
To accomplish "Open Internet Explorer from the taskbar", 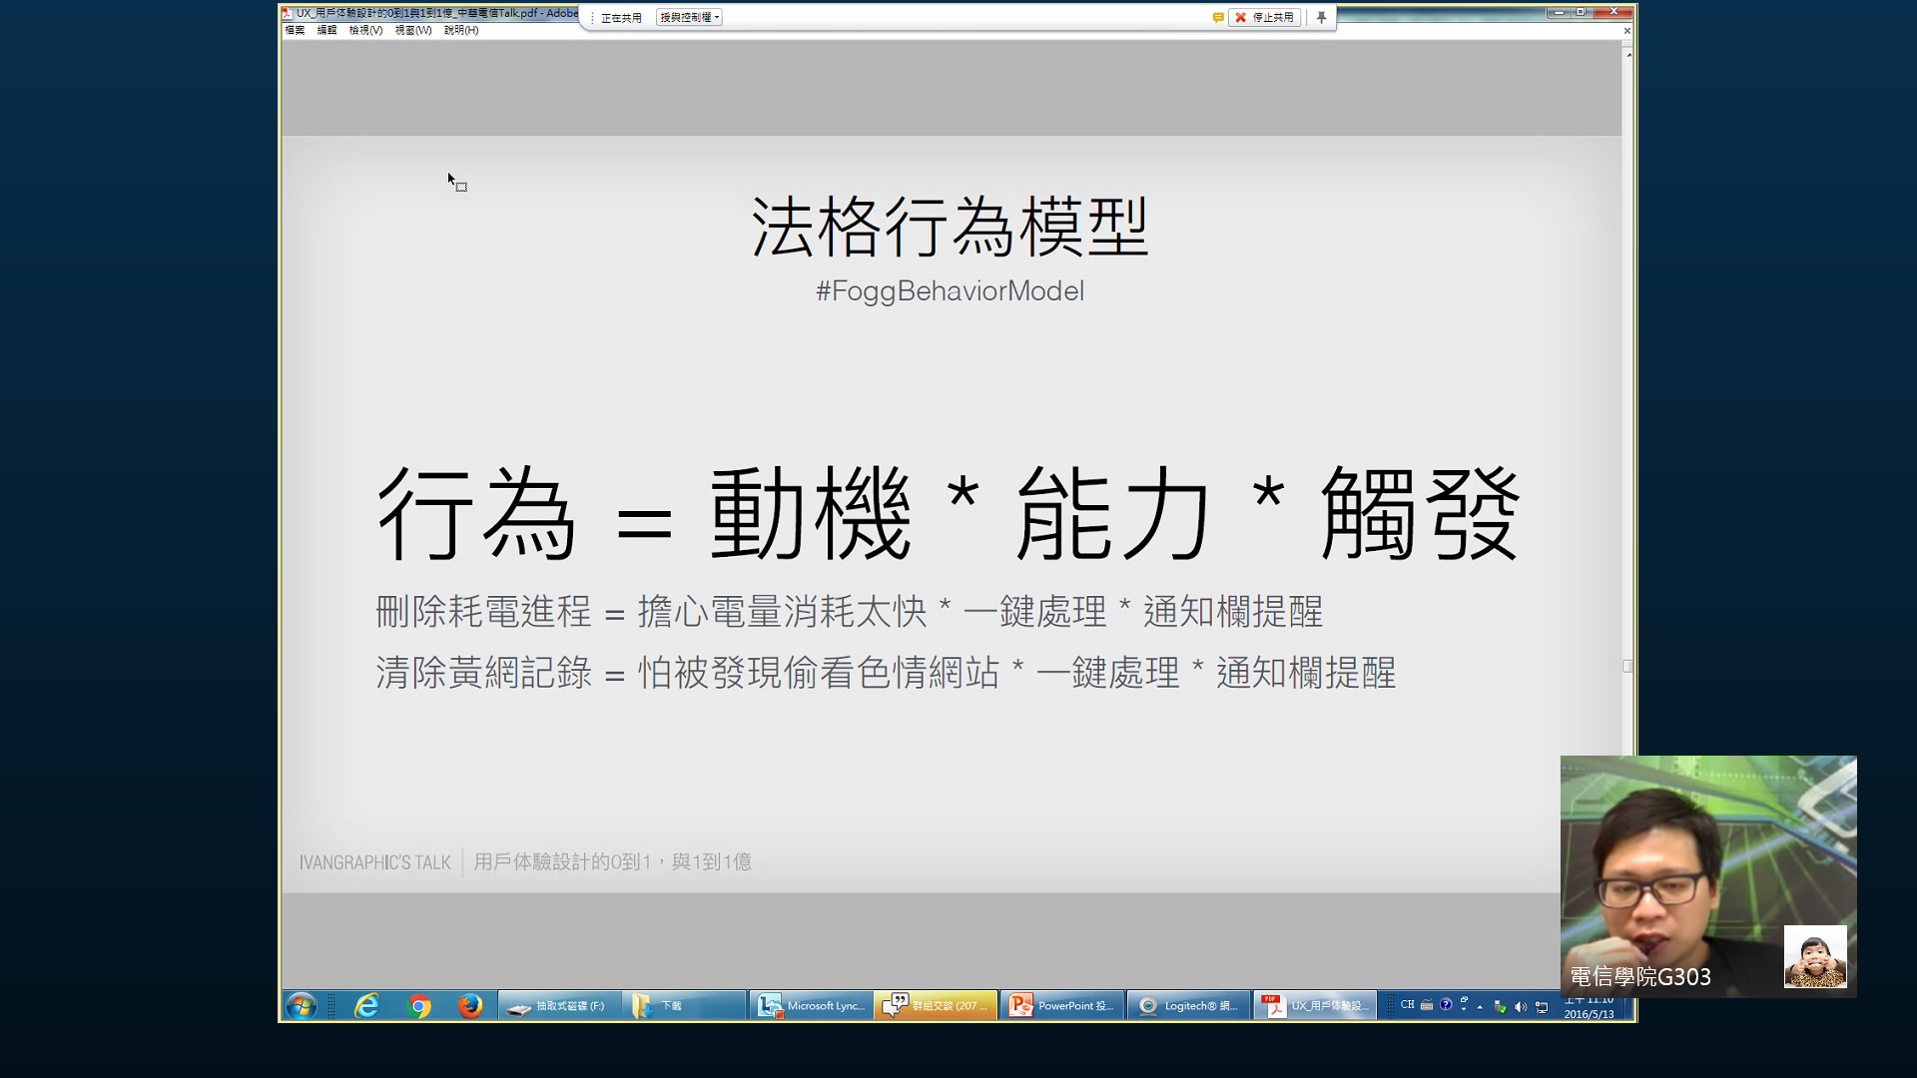I will [366, 1005].
